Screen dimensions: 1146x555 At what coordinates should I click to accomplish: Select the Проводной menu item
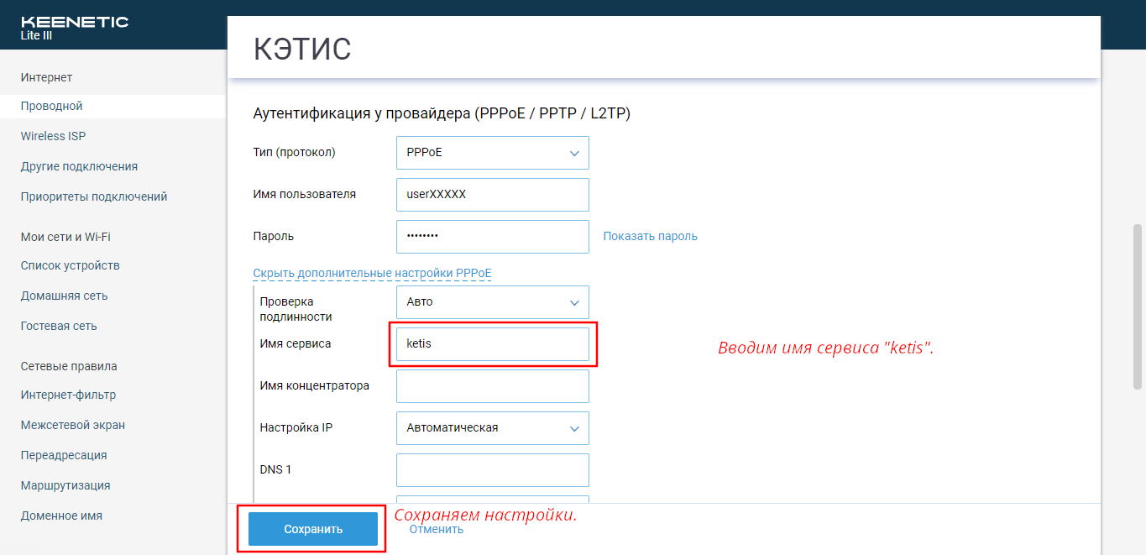[x=52, y=106]
